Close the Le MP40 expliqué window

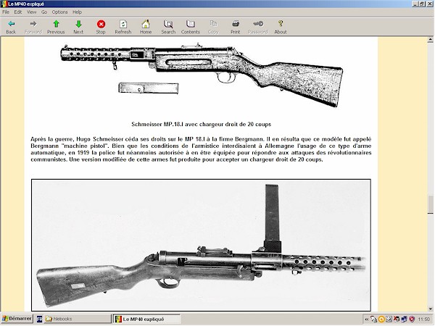[429, 4]
